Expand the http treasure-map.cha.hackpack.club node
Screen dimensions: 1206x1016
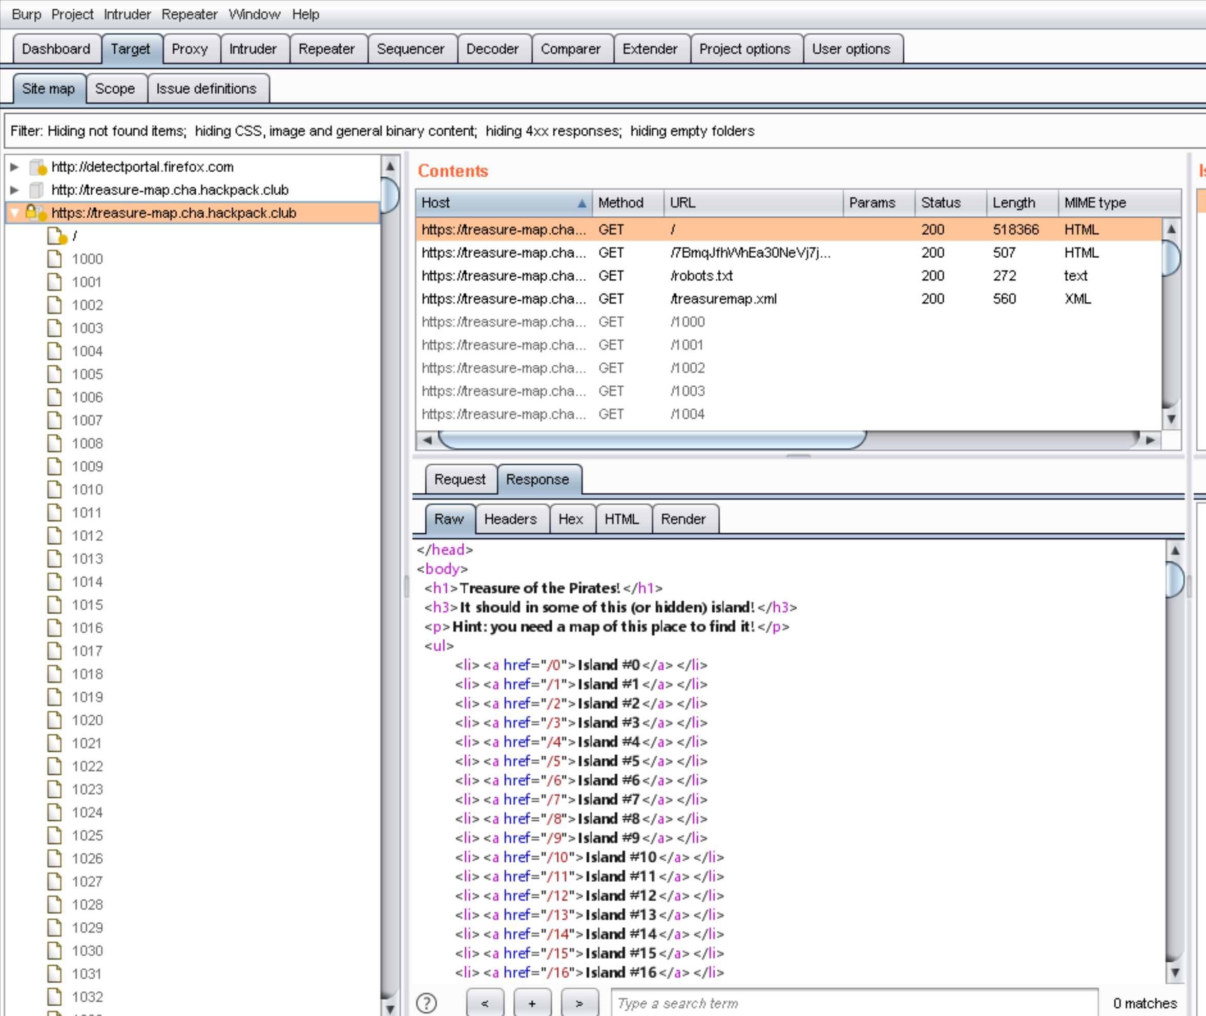15,190
